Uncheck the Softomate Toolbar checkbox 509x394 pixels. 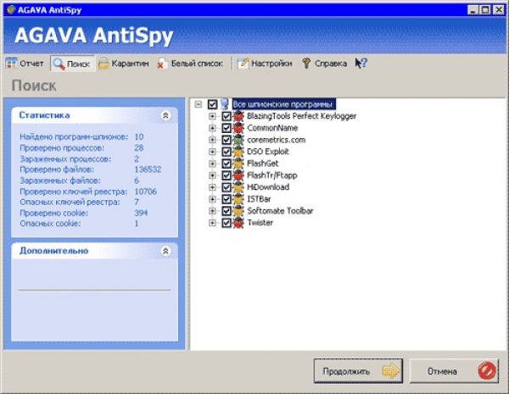pos(227,211)
